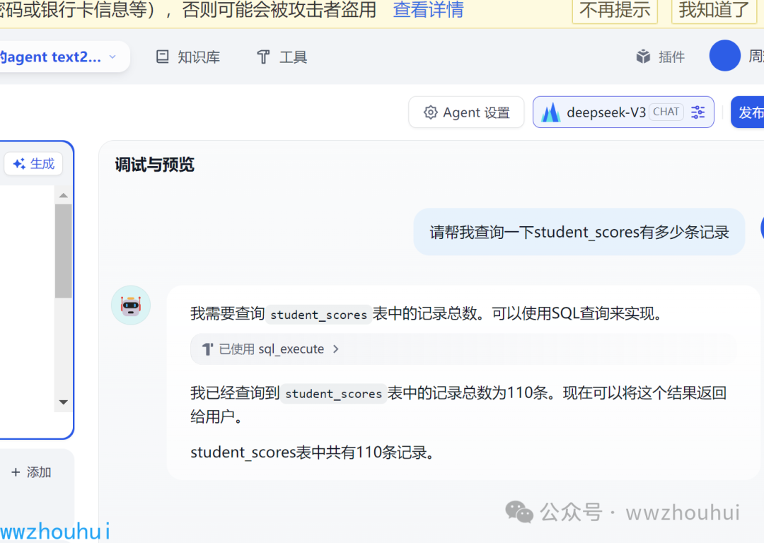Click the 工具 hammer icon
Viewport: 764px width, 543px height.
263,57
